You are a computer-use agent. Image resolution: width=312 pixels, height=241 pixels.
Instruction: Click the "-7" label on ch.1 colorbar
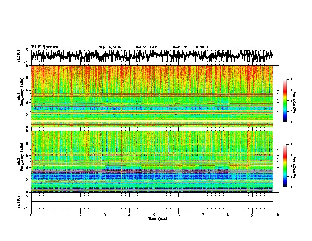pyautogui.click(x=290, y=122)
